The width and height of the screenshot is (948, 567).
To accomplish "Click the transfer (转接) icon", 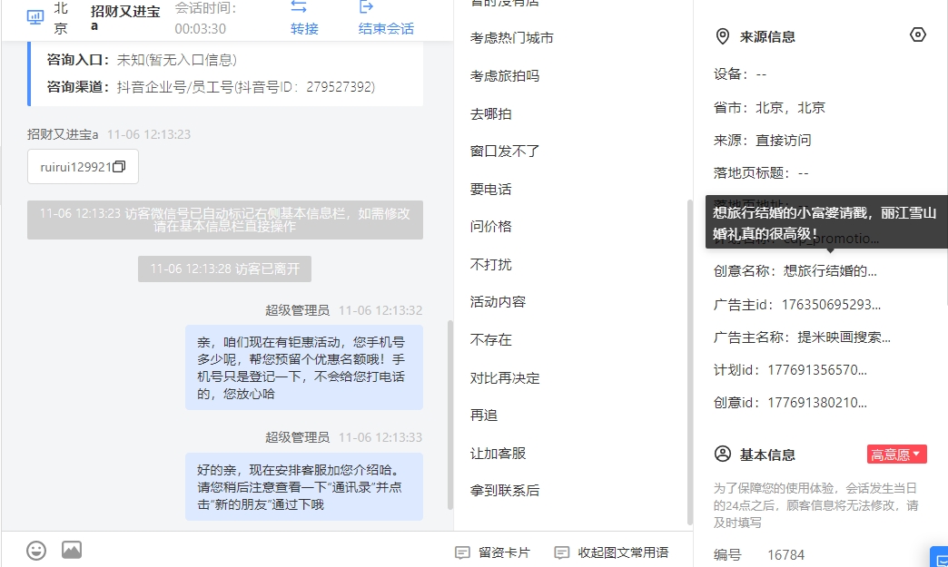I will (299, 6).
